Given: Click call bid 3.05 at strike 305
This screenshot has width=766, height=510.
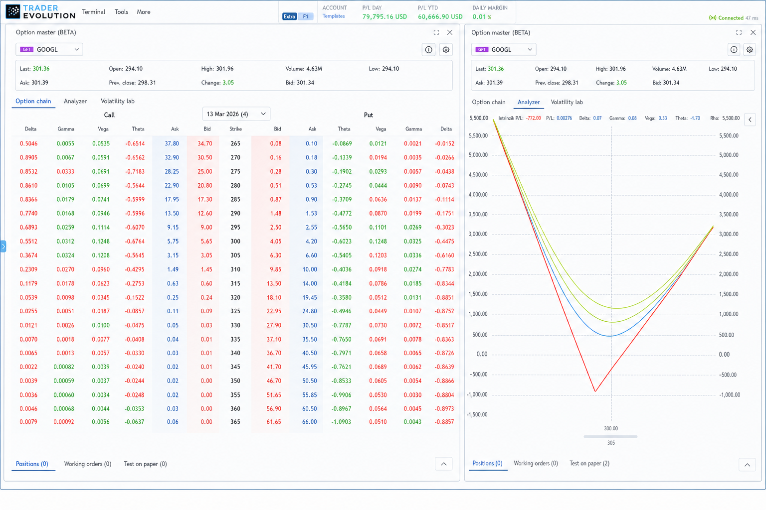Looking at the screenshot, I should pyautogui.click(x=206, y=255).
